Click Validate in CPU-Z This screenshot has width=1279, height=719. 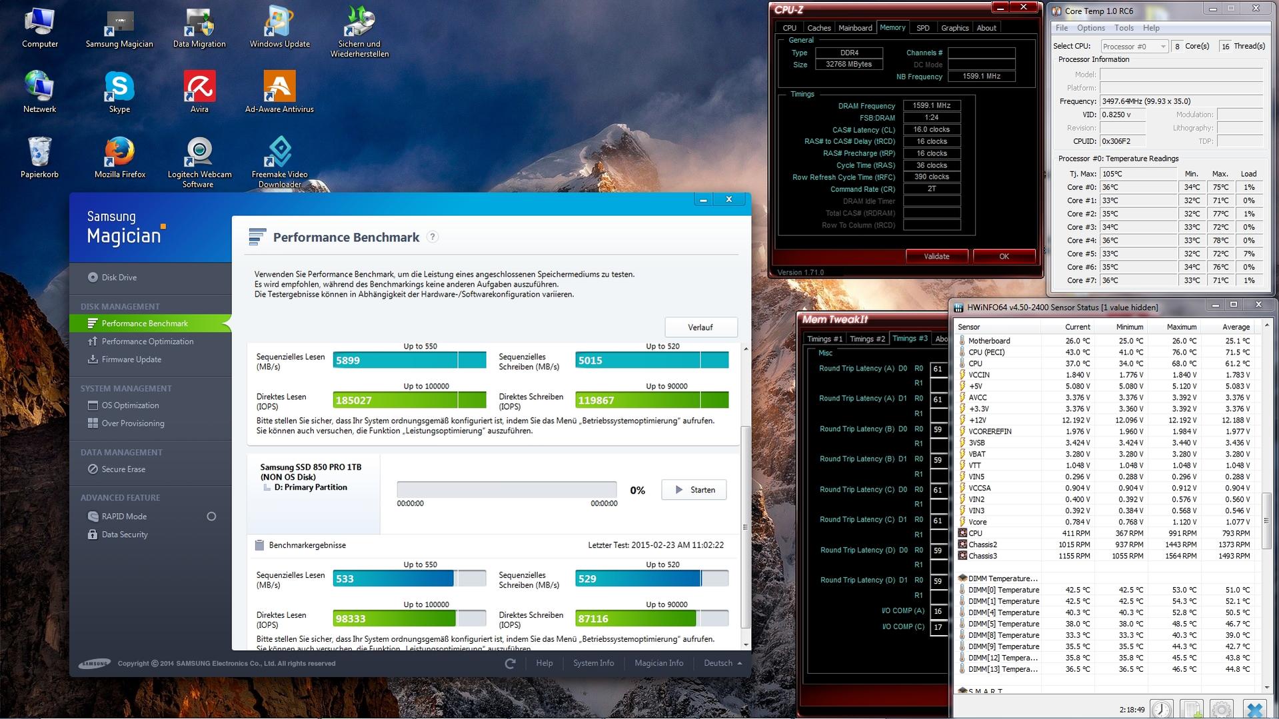tap(936, 257)
